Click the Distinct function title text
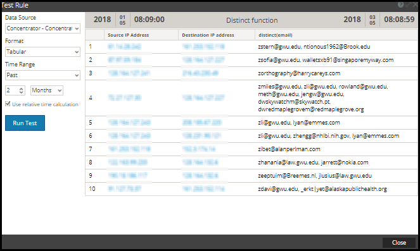Screen dimensions: 420x251 coord(251,20)
